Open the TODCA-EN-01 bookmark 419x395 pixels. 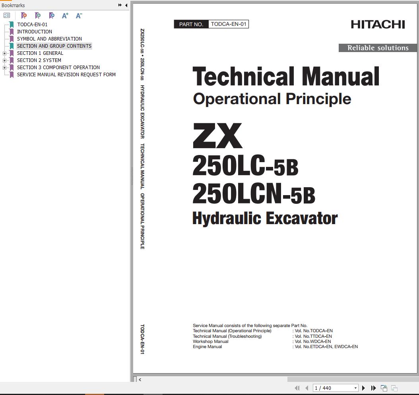32,25
